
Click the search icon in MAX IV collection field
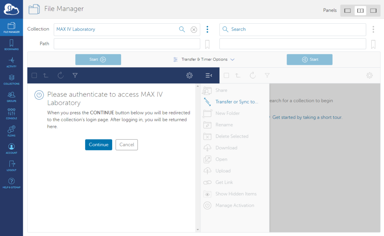point(182,29)
